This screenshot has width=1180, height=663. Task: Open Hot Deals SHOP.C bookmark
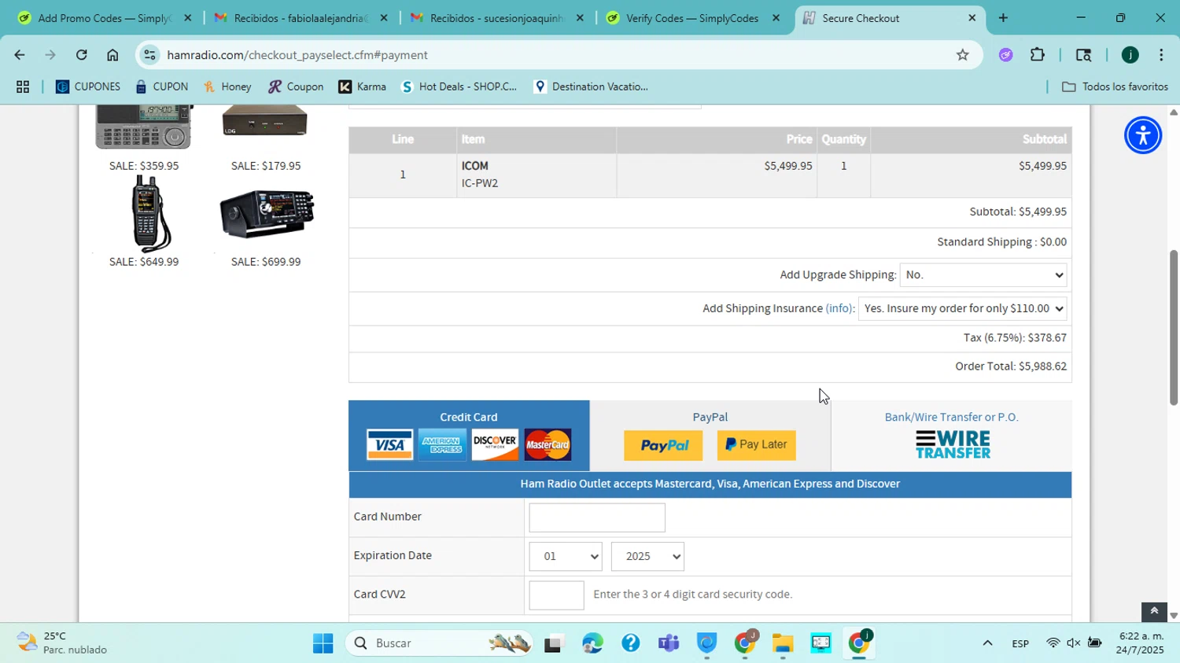point(459,87)
